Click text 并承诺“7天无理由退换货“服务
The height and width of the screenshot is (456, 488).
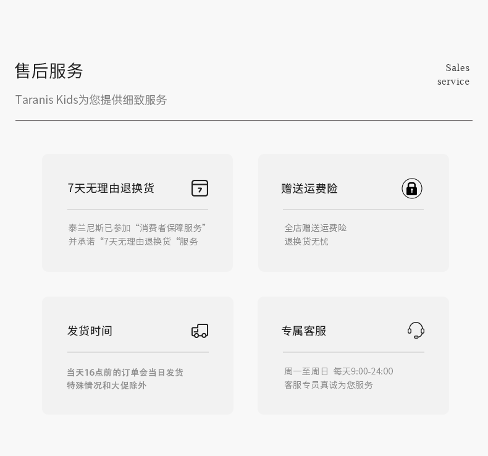pyautogui.click(x=133, y=242)
